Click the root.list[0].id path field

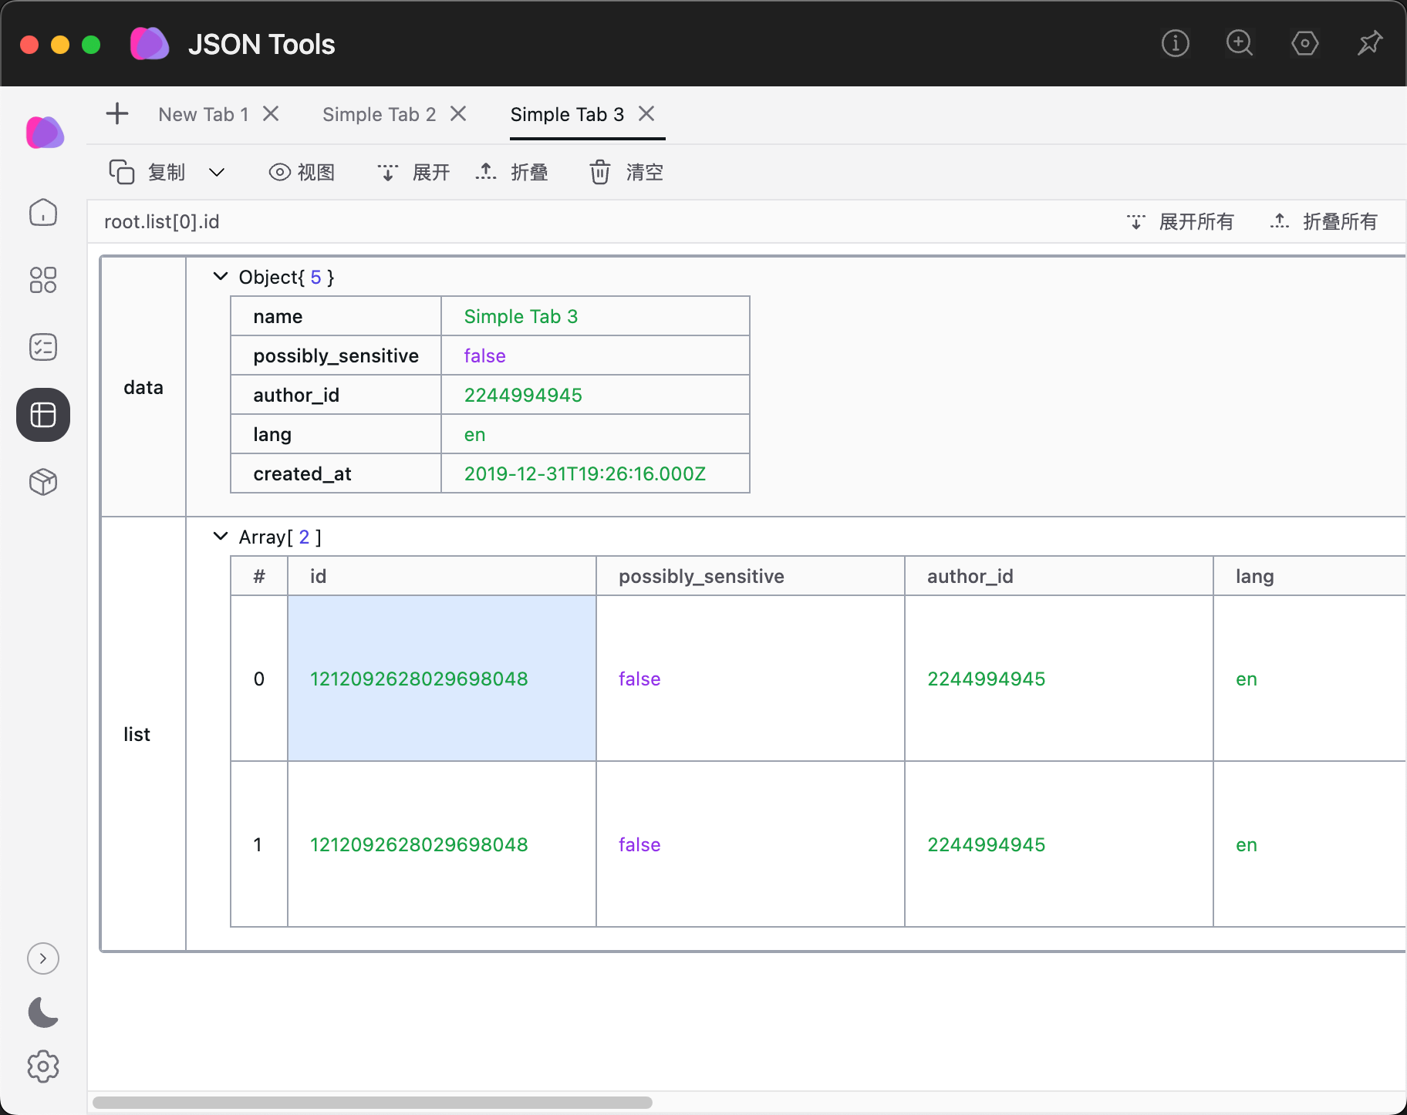[x=162, y=222]
